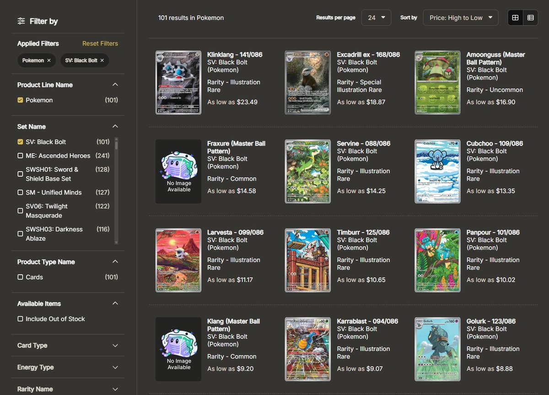Open Excadrill ex - 168/086 title link

pyautogui.click(x=368, y=54)
